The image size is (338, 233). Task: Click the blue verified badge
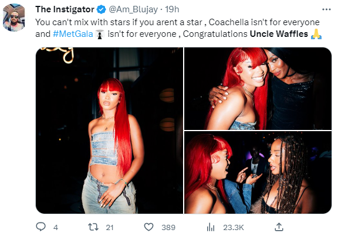click(101, 9)
